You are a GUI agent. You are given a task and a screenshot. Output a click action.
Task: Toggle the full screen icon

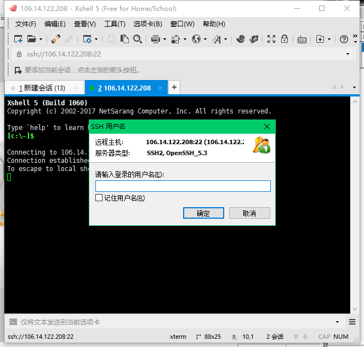tap(271, 39)
